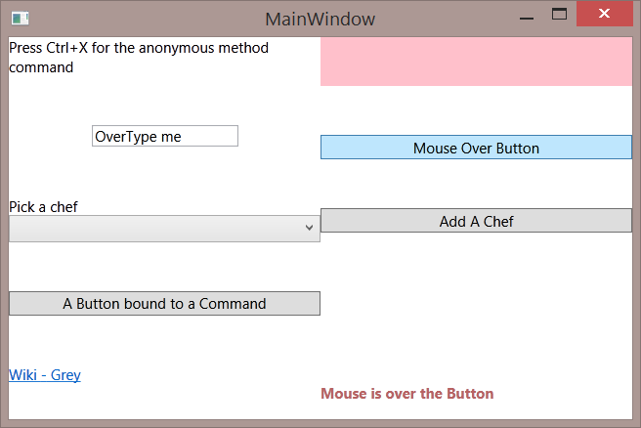641x428 pixels.
Task: Click the pink rectangle panel
Action: [x=476, y=62]
